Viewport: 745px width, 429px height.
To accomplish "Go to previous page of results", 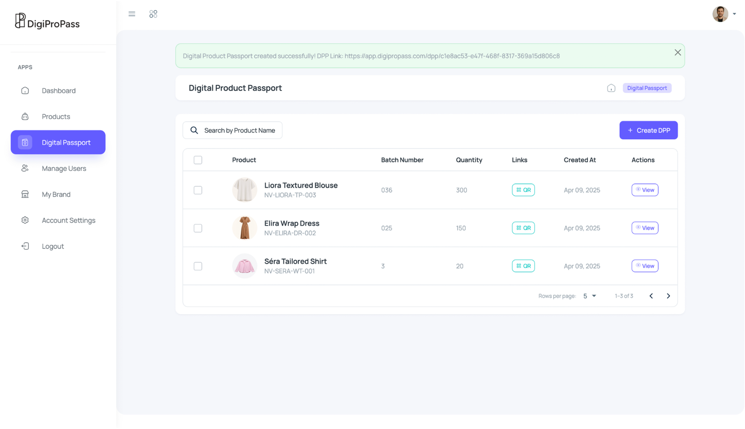I will coord(651,296).
